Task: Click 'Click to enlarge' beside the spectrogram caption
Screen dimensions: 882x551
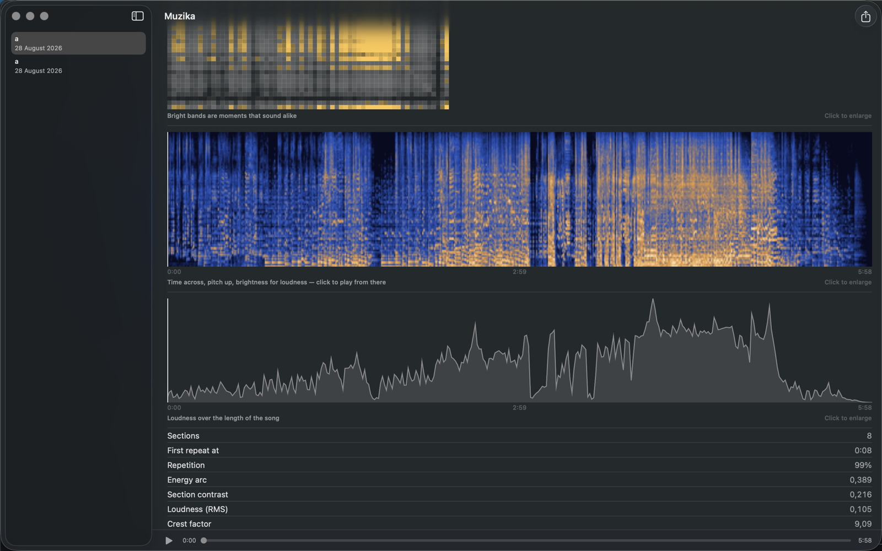Action: 848,282
